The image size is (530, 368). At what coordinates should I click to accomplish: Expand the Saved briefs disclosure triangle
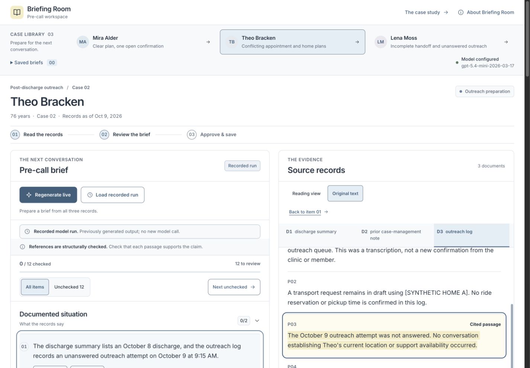click(x=12, y=62)
